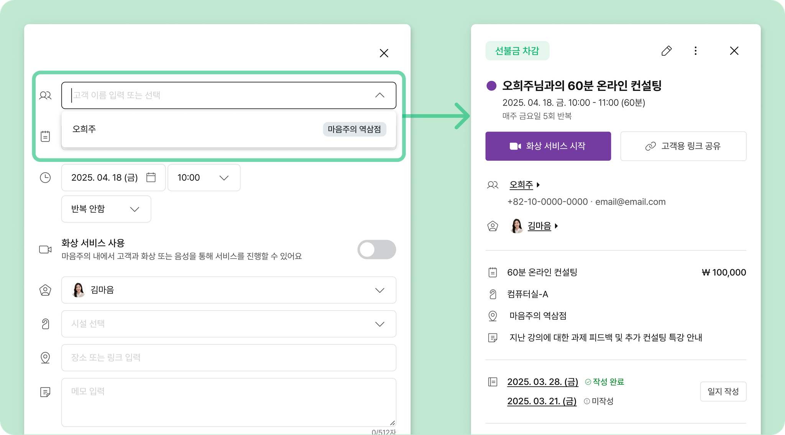
Task: Open the 반복 안함 repeat dropdown
Action: tap(106, 209)
